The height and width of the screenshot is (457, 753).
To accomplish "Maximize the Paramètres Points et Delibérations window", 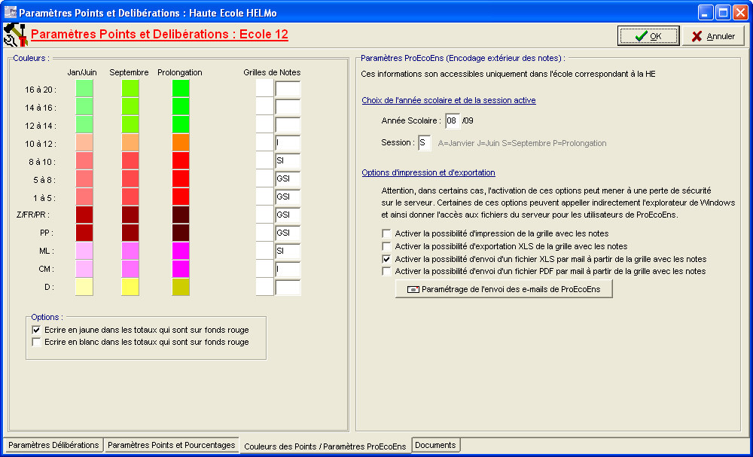I will (x=723, y=13).
